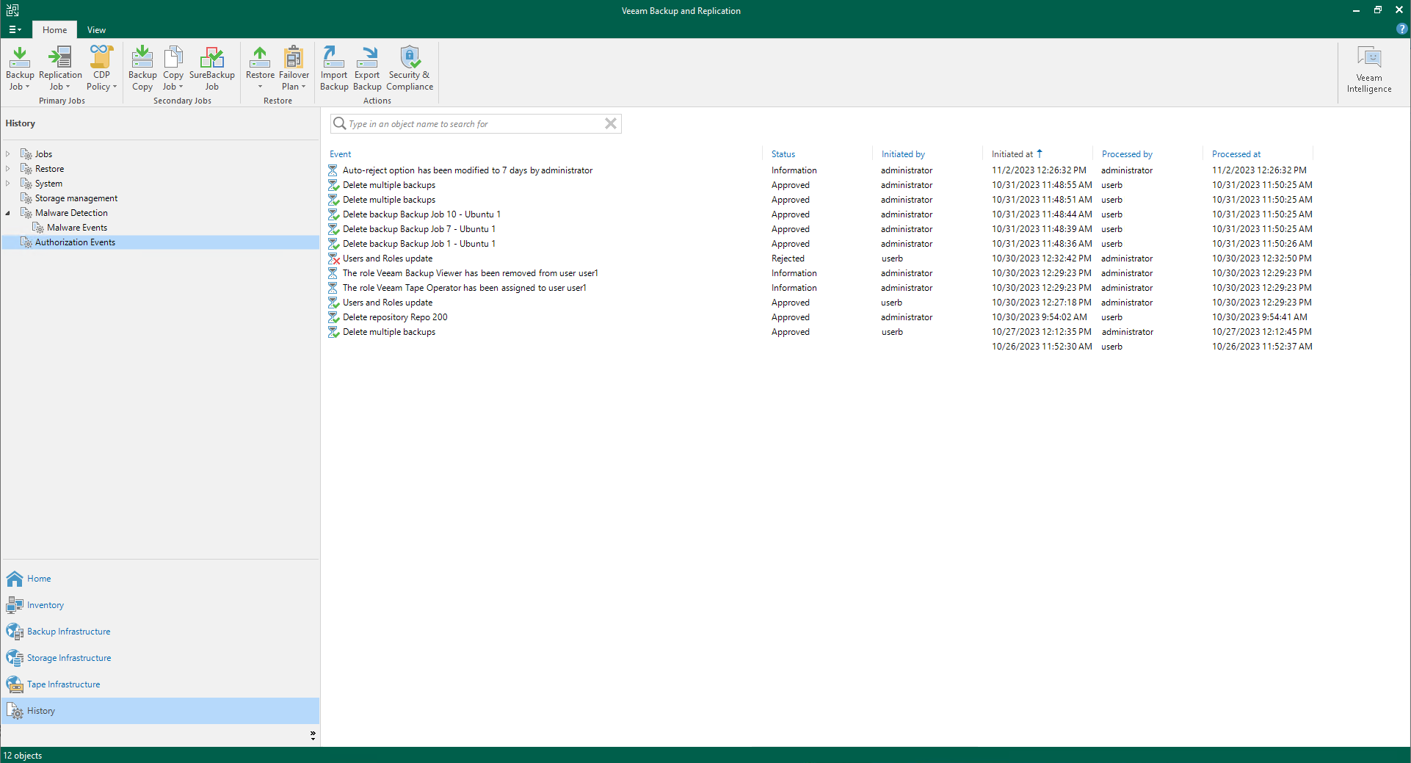Select the Delete repository Repo 200 event
The width and height of the screenshot is (1411, 763).
point(395,317)
